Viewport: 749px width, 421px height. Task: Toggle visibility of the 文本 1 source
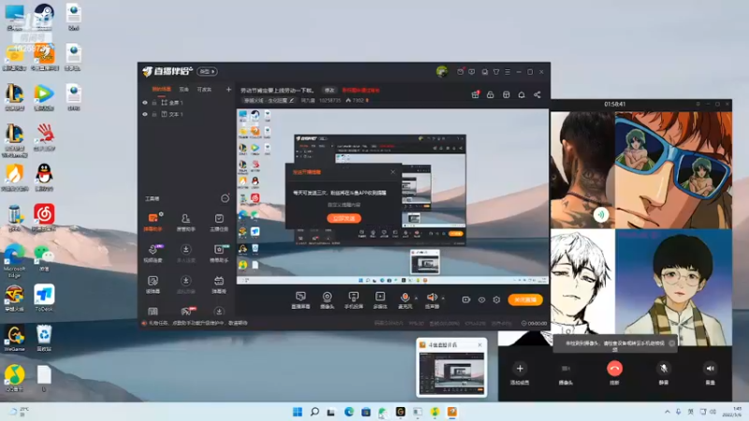pyautogui.click(x=145, y=114)
